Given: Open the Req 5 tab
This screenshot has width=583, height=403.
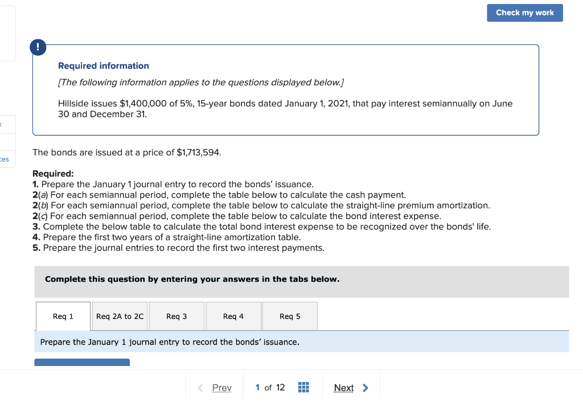Looking at the screenshot, I should click(x=289, y=316).
